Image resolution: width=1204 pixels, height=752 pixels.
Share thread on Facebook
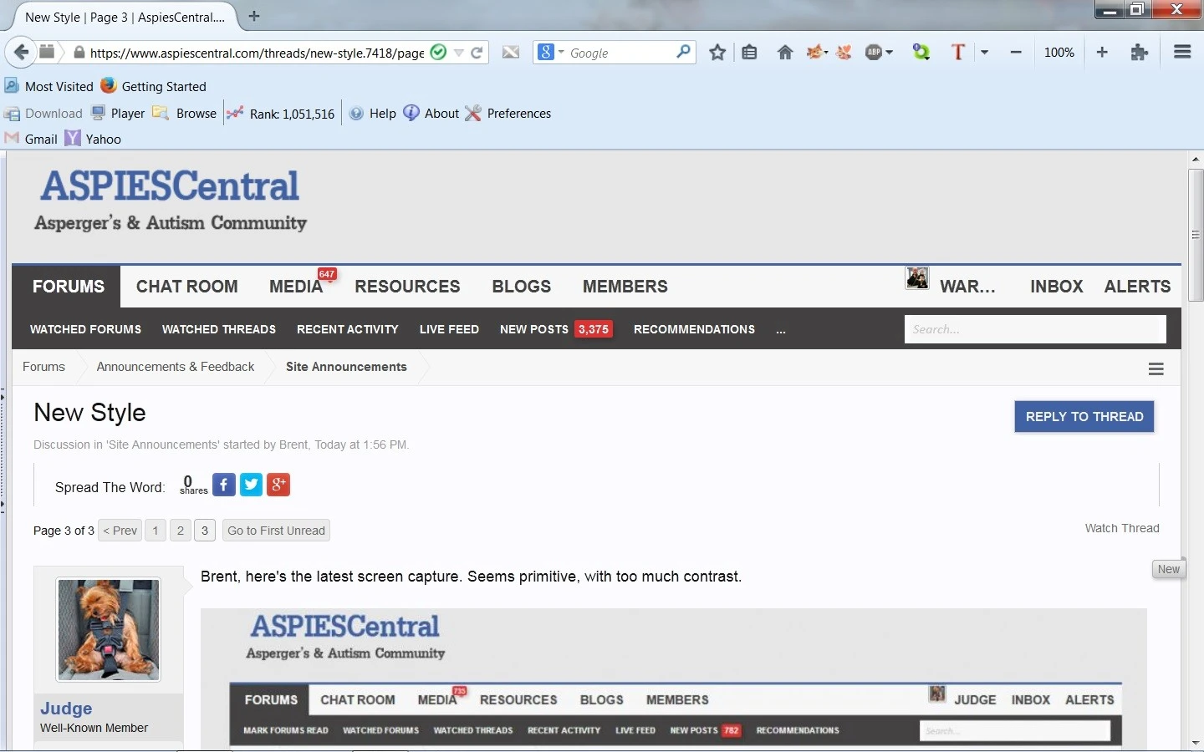pos(224,485)
